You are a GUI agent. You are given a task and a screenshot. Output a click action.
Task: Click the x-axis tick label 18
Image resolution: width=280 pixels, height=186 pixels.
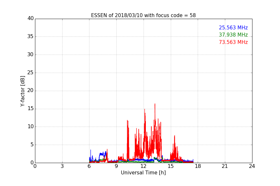point(198,166)
